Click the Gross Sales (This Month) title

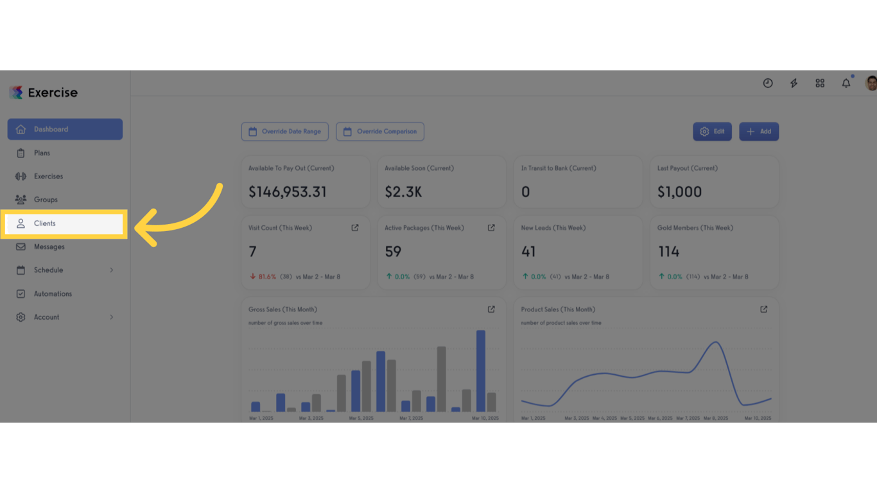pyautogui.click(x=282, y=309)
